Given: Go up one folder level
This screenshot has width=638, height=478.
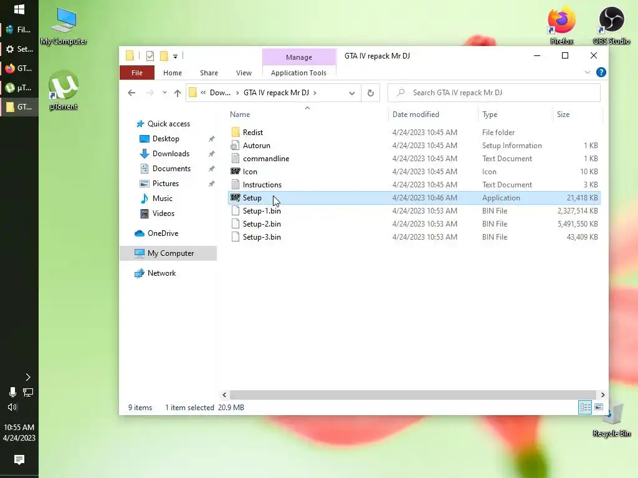Looking at the screenshot, I should click(x=178, y=93).
